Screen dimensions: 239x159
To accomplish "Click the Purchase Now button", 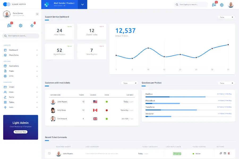I will (x=21, y=132).
